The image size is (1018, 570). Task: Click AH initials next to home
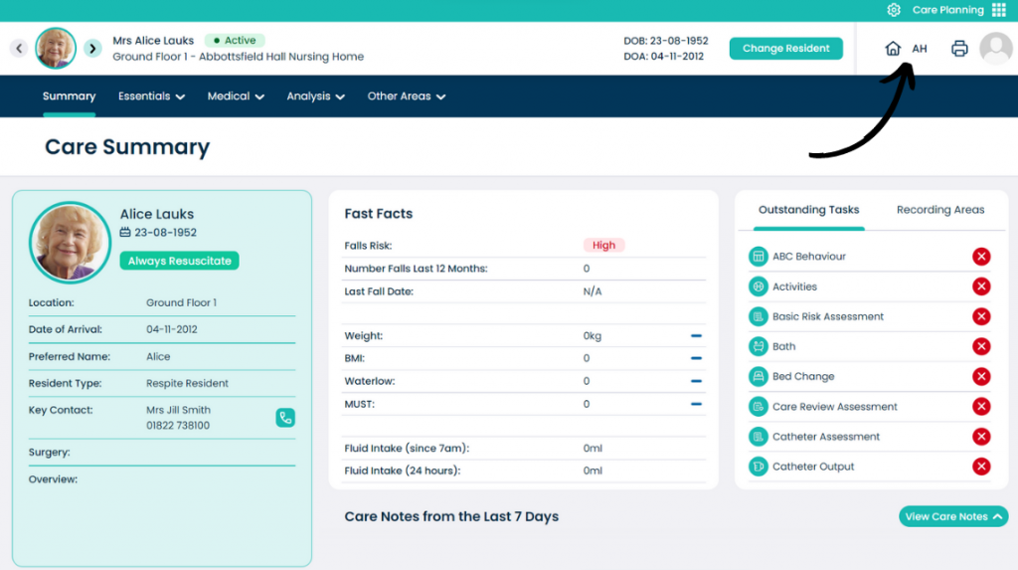(920, 48)
